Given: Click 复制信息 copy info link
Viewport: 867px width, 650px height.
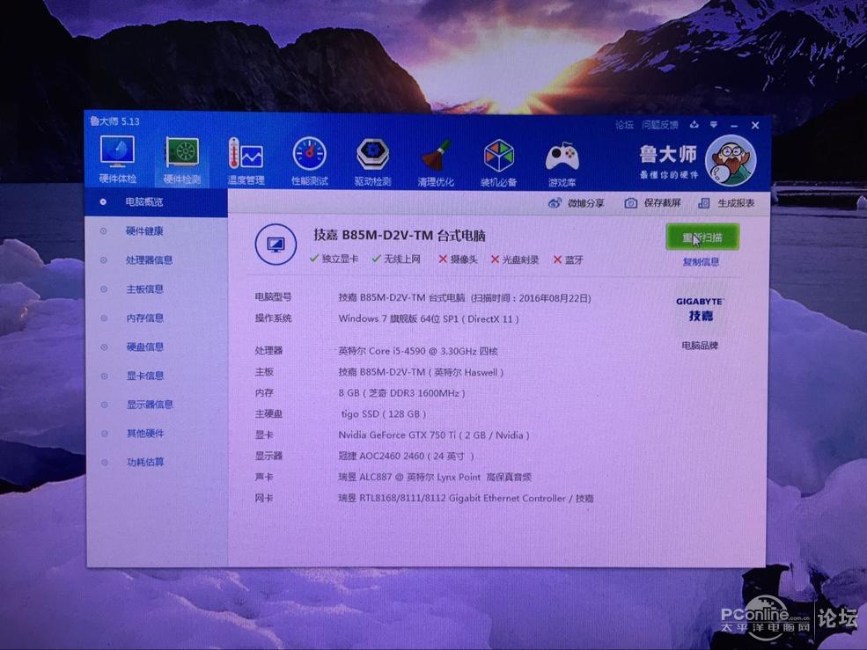Looking at the screenshot, I should 701,262.
